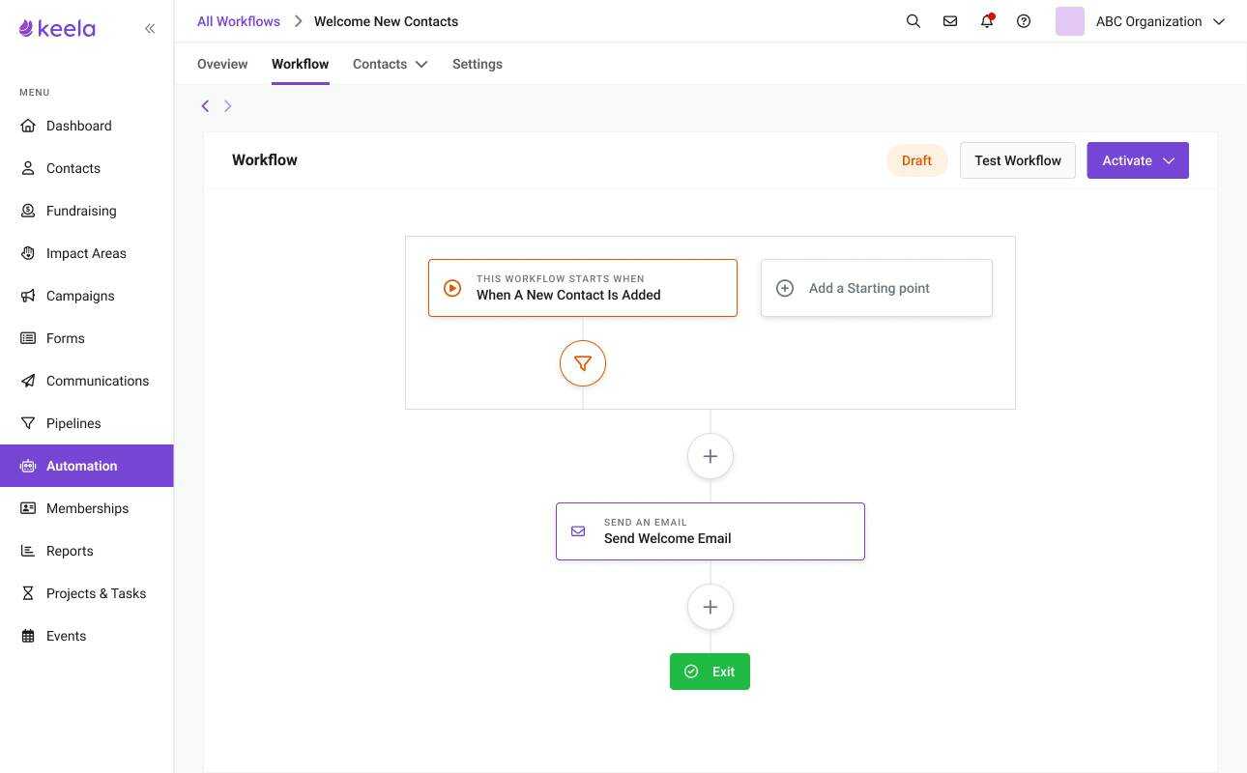Open Send Welcome Email step
The height and width of the screenshot is (773, 1247).
(x=710, y=531)
